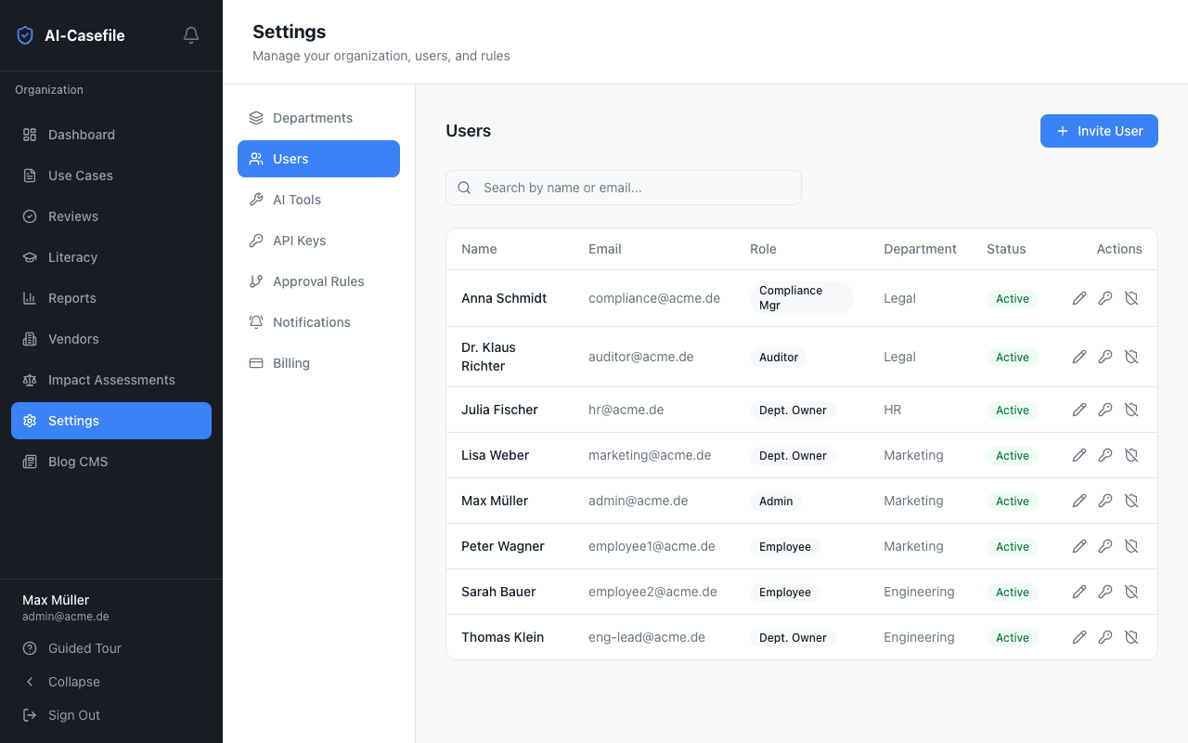Go to Billing settings
The image size is (1188, 743).
(291, 363)
